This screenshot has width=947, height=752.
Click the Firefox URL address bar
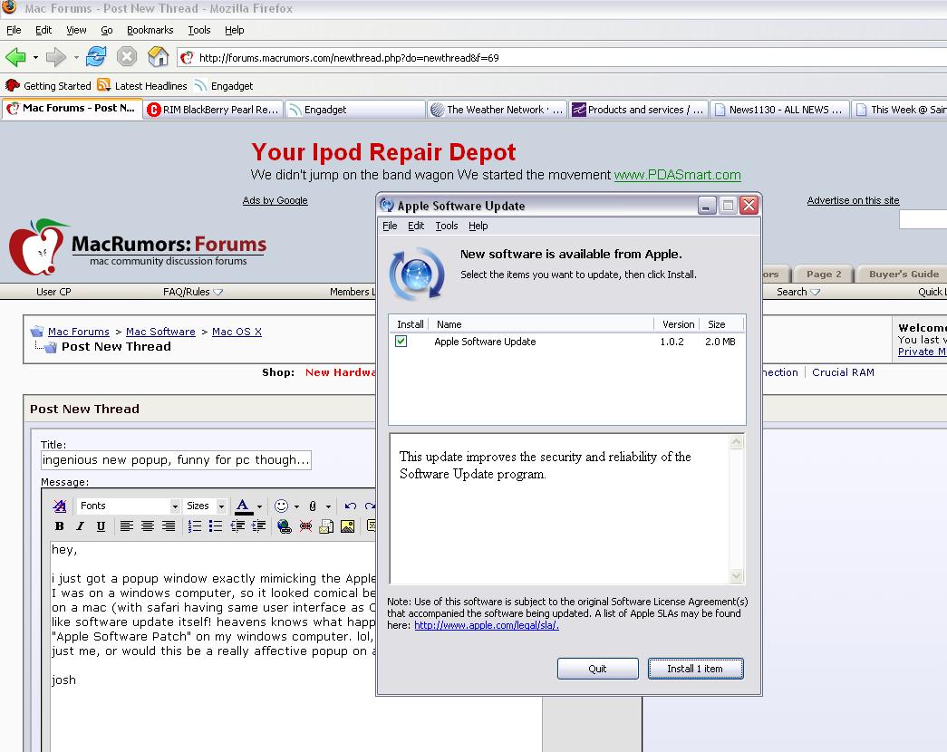pyautogui.click(x=562, y=57)
